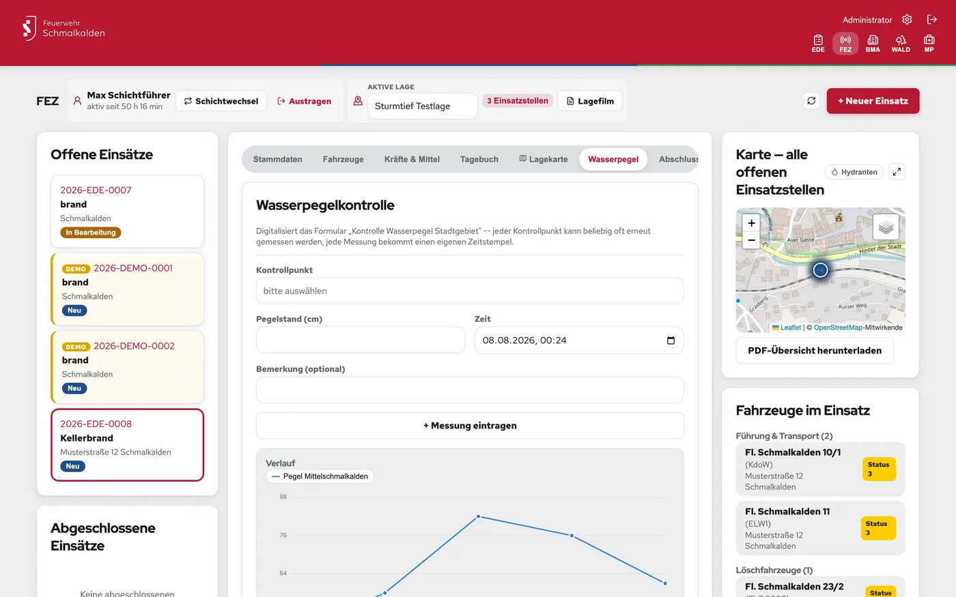Click the chart peak data point at 82
Image resolution: width=956 pixels, height=597 pixels.
[478, 516]
